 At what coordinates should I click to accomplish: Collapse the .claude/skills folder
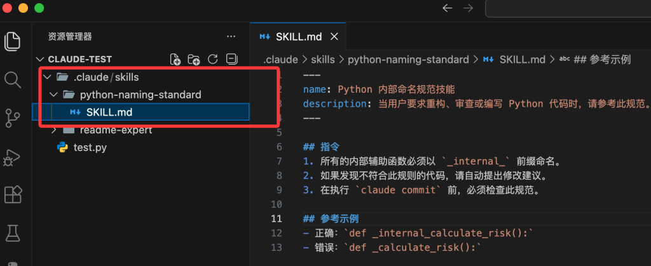tap(46, 77)
